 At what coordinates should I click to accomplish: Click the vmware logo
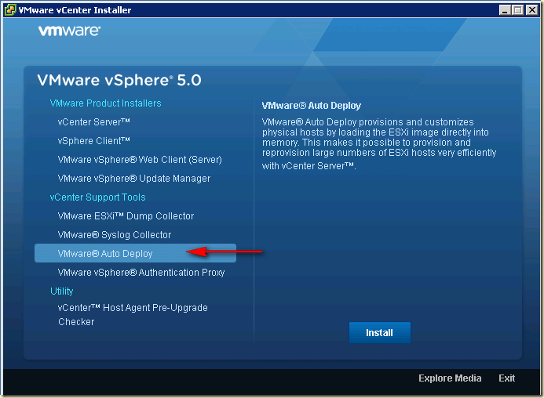click(69, 31)
